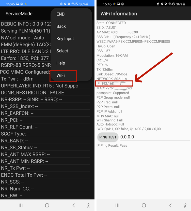Select the SCGF Type row

pyautogui.click(x=45, y=134)
